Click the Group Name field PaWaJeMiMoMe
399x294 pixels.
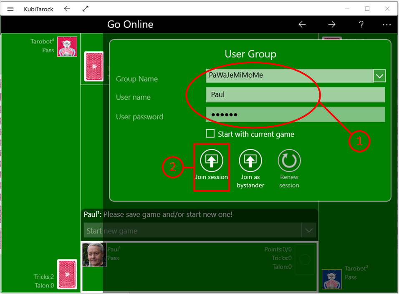point(289,75)
